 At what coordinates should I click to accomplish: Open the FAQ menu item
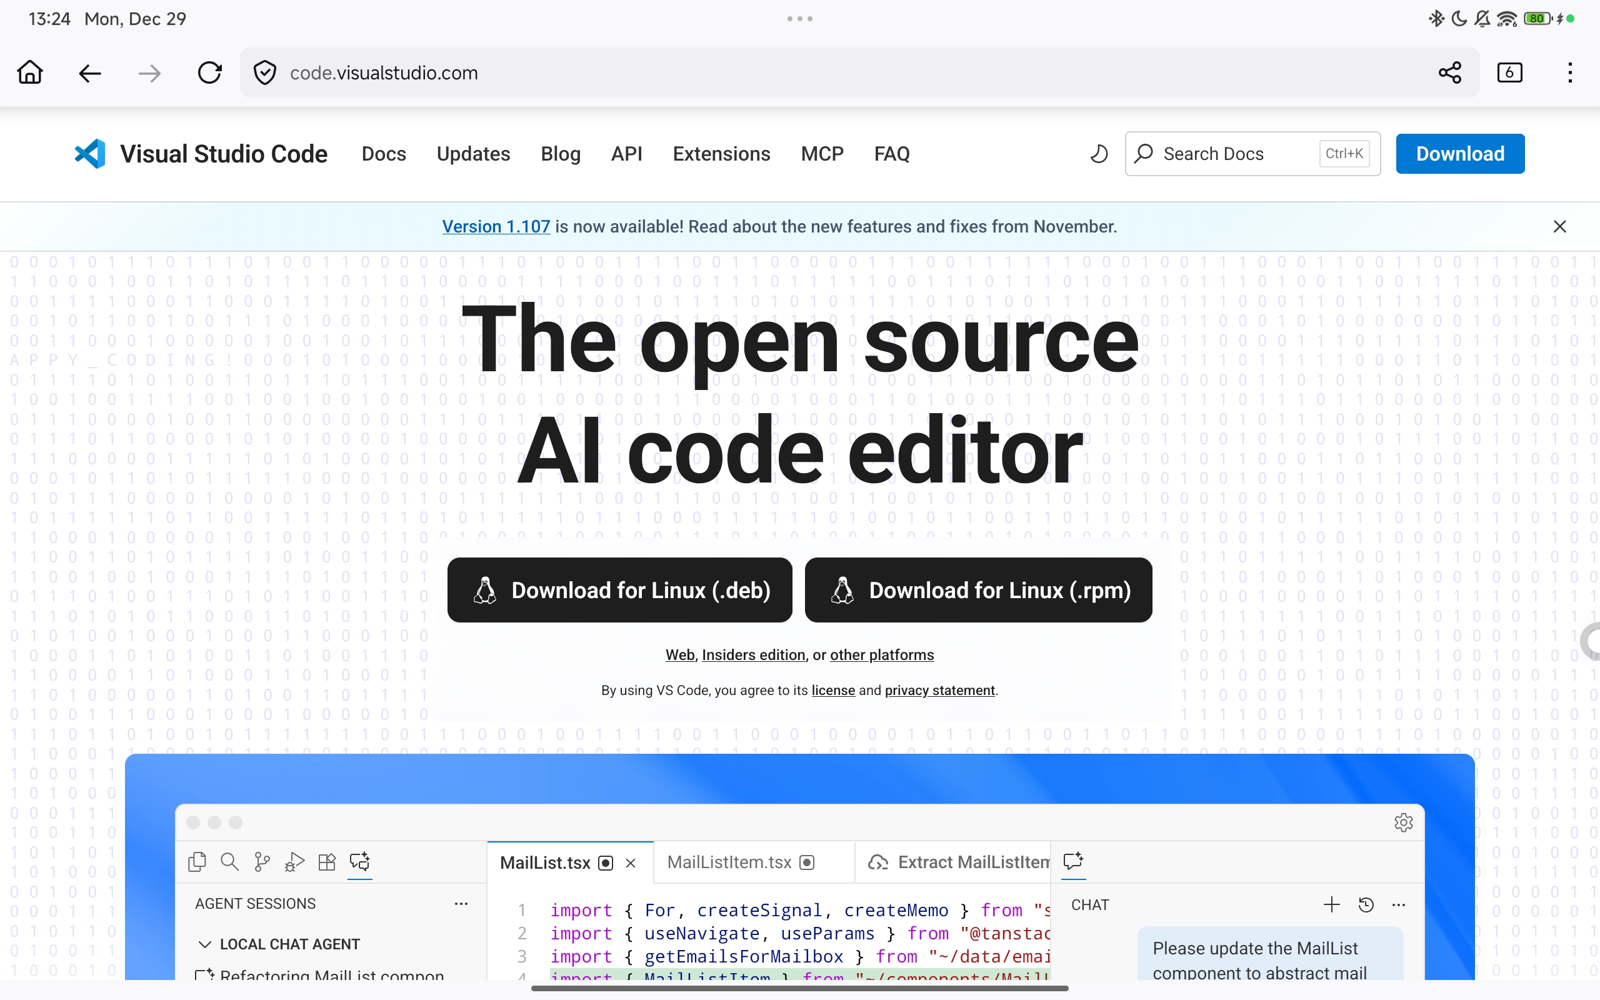[891, 154]
